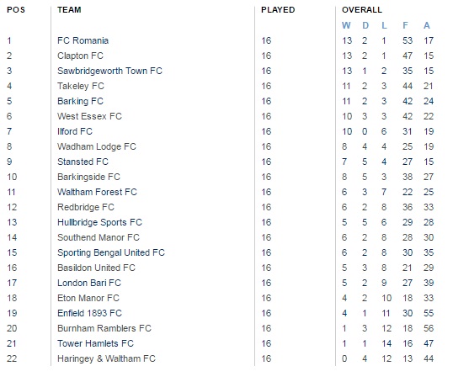Click the Takeley FC team name
The width and height of the screenshot is (453, 382).
coord(81,86)
